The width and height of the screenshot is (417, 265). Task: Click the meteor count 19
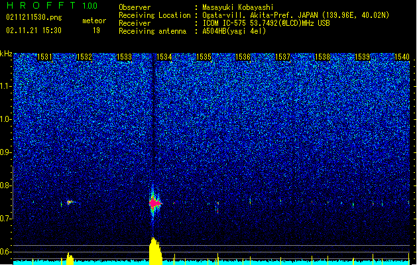[96, 30]
